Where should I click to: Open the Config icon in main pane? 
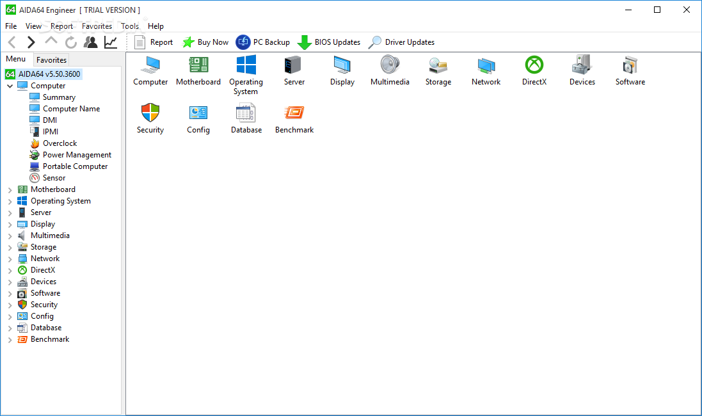(198, 113)
